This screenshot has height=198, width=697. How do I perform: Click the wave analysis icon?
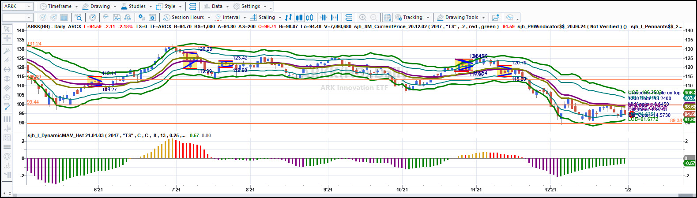pos(106,17)
